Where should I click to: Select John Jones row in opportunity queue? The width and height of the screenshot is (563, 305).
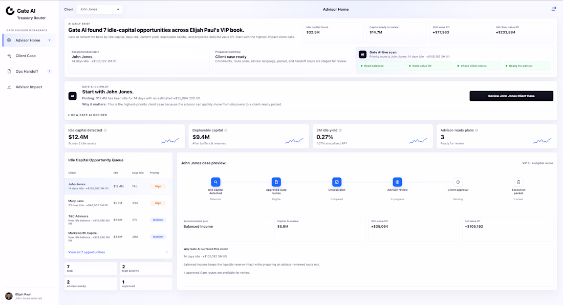point(119,186)
